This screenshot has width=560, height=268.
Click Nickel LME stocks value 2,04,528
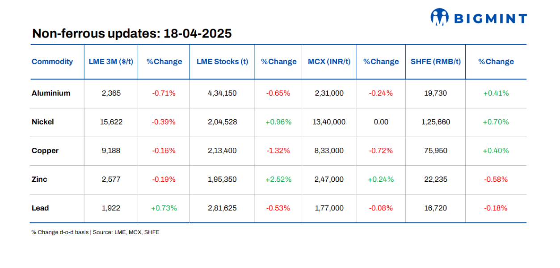[x=222, y=122]
